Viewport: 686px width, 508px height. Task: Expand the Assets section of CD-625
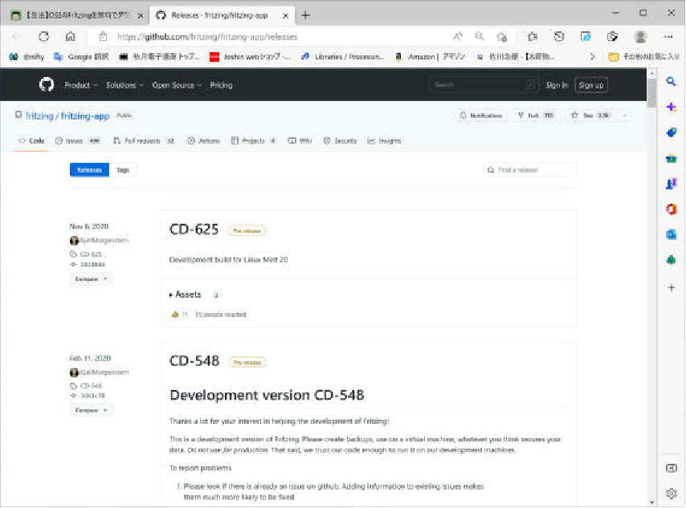pyautogui.click(x=185, y=295)
